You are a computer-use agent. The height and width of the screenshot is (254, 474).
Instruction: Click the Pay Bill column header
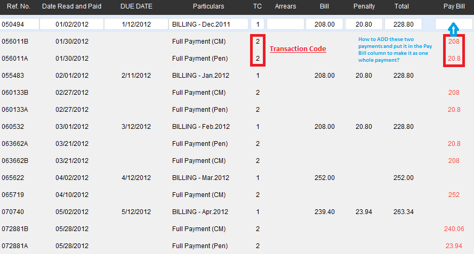454,6
